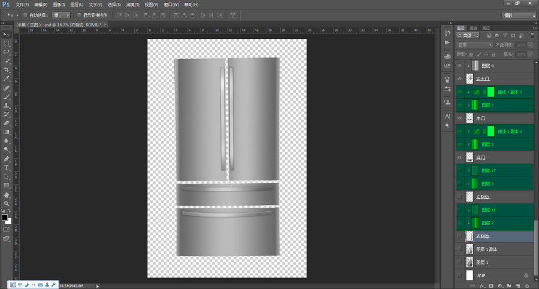Switch to the 路径 panel tab
Viewport: 539px width, 289px height.
(486, 28)
